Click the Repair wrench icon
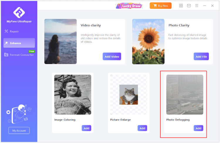Screen dimensions: 220x143 click(6, 31)
